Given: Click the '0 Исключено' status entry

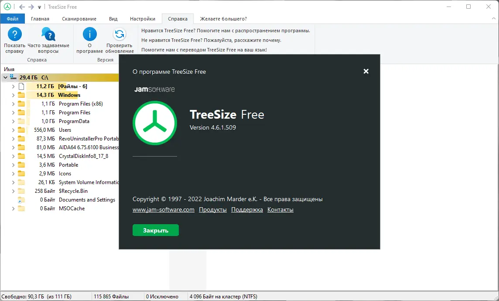Looking at the screenshot, I should 162,297.
